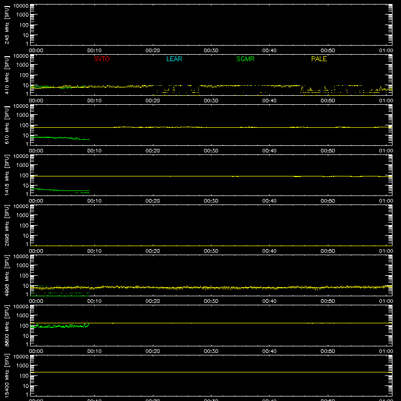Select the 8800 MHz [SFU] axis label
Image resolution: width=401 pixels, height=401 pixels.
[x=7, y=325]
